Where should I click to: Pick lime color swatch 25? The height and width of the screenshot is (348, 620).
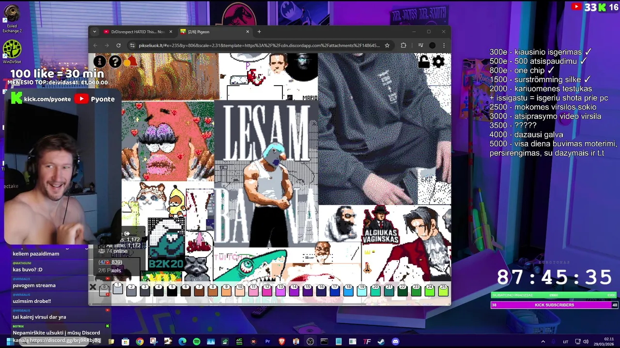pyautogui.click(x=443, y=290)
